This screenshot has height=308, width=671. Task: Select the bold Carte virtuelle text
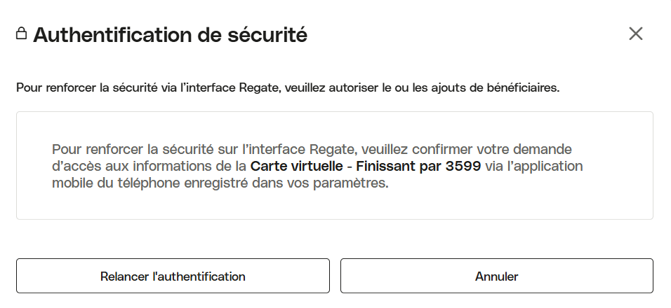point(297,166)
